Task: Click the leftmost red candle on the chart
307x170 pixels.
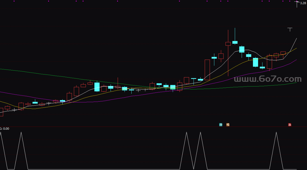Action: click(1, 112)
